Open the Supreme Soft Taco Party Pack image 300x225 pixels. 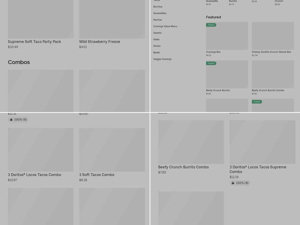point(40,19)
